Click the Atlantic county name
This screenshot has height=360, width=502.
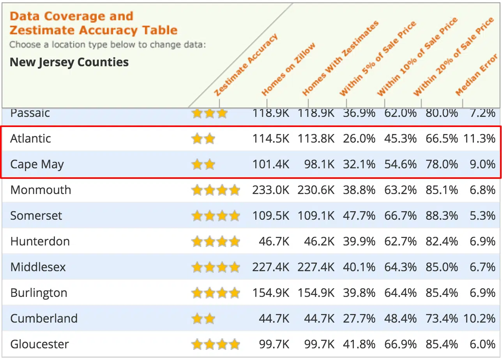tap(31, 139)
